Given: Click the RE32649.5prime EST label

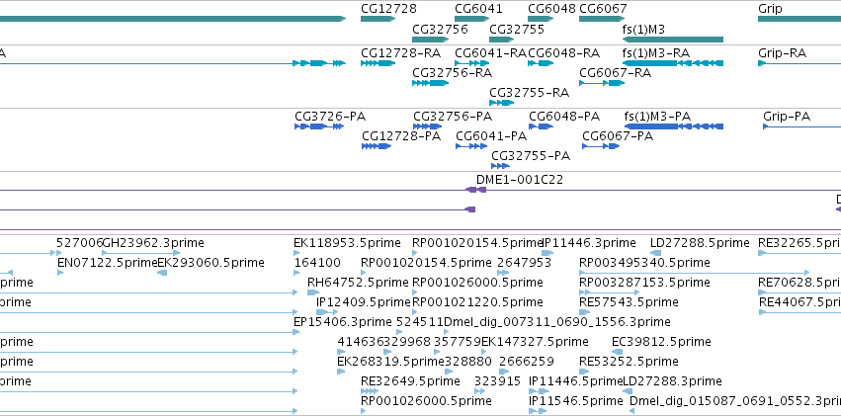Looking at the screenshot, I should (x=410, y=381).
